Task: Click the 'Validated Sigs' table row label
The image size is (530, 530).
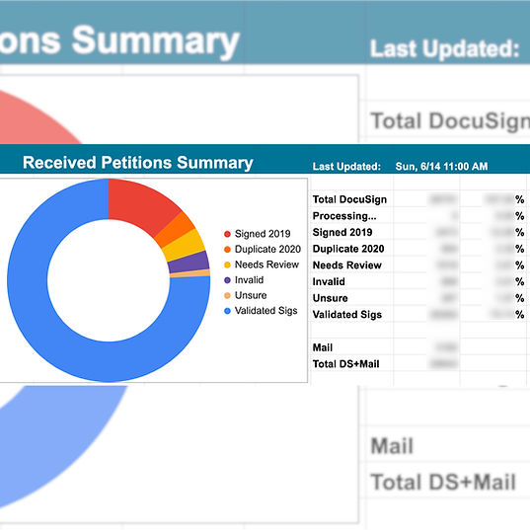Action: click(347, 315)
